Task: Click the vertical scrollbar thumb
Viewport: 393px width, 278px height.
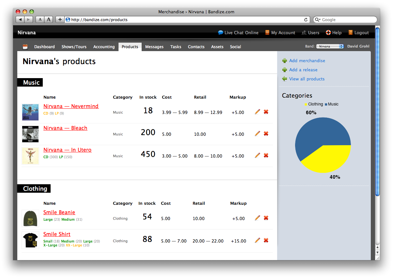Action: 378,112
